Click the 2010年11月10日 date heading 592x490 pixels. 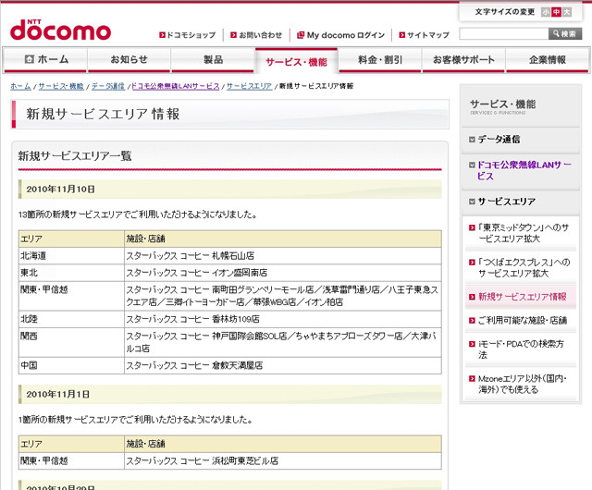[60, 190]
